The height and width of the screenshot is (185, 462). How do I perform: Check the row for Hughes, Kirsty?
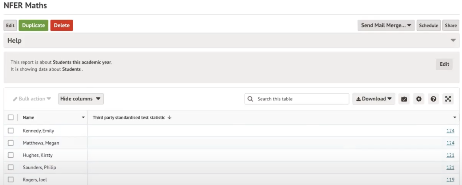click(x=11, y=155)
